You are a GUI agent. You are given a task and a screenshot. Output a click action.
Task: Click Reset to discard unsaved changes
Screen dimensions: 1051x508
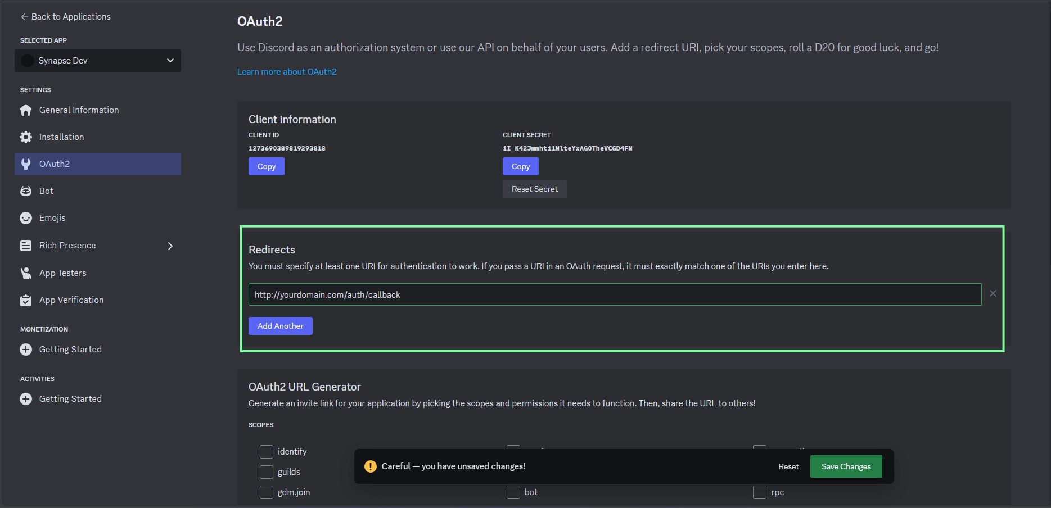[788, 466]
